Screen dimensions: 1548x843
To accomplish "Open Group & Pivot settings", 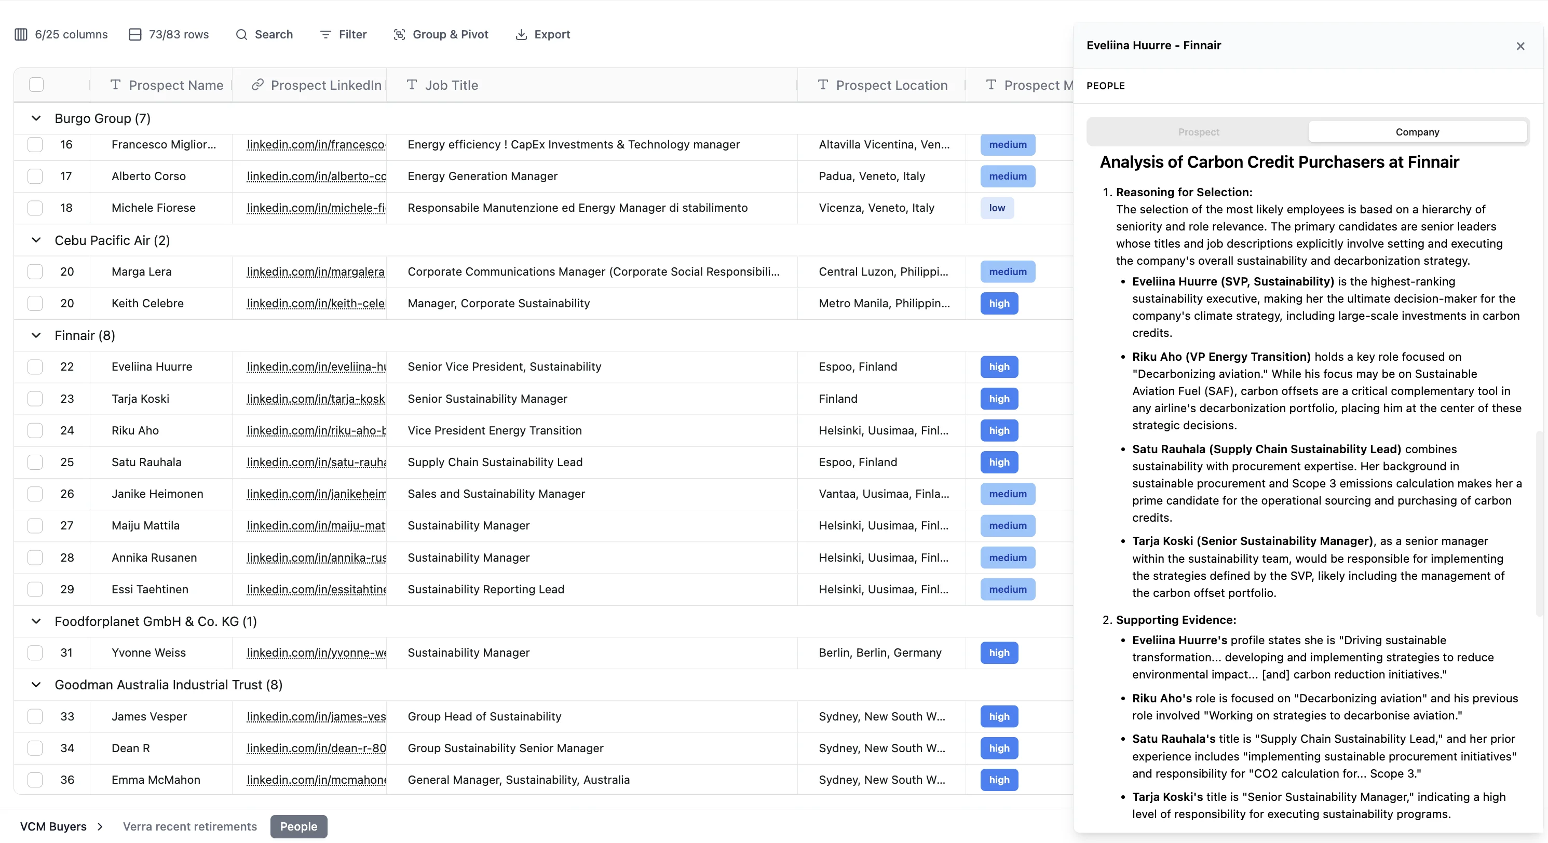I will pyautogui.click(x=441, y=34).
